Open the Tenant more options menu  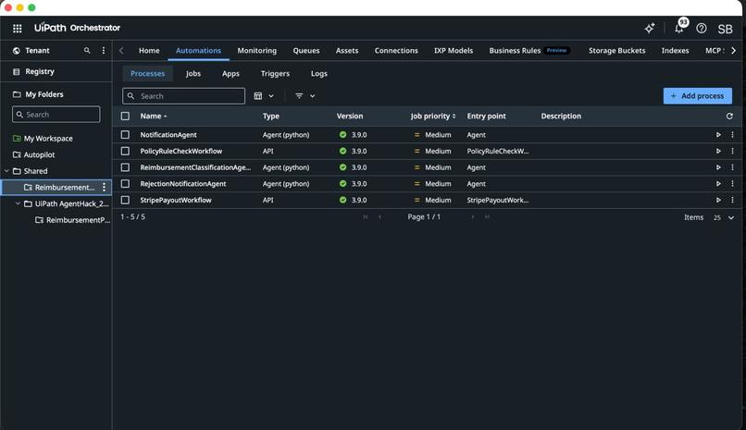tap(104, 50)
